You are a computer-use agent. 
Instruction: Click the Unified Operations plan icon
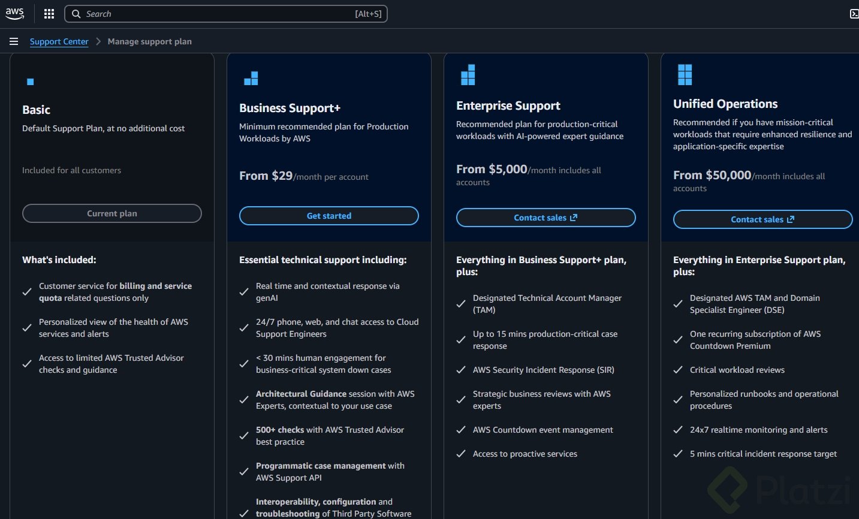click(685, 75)
